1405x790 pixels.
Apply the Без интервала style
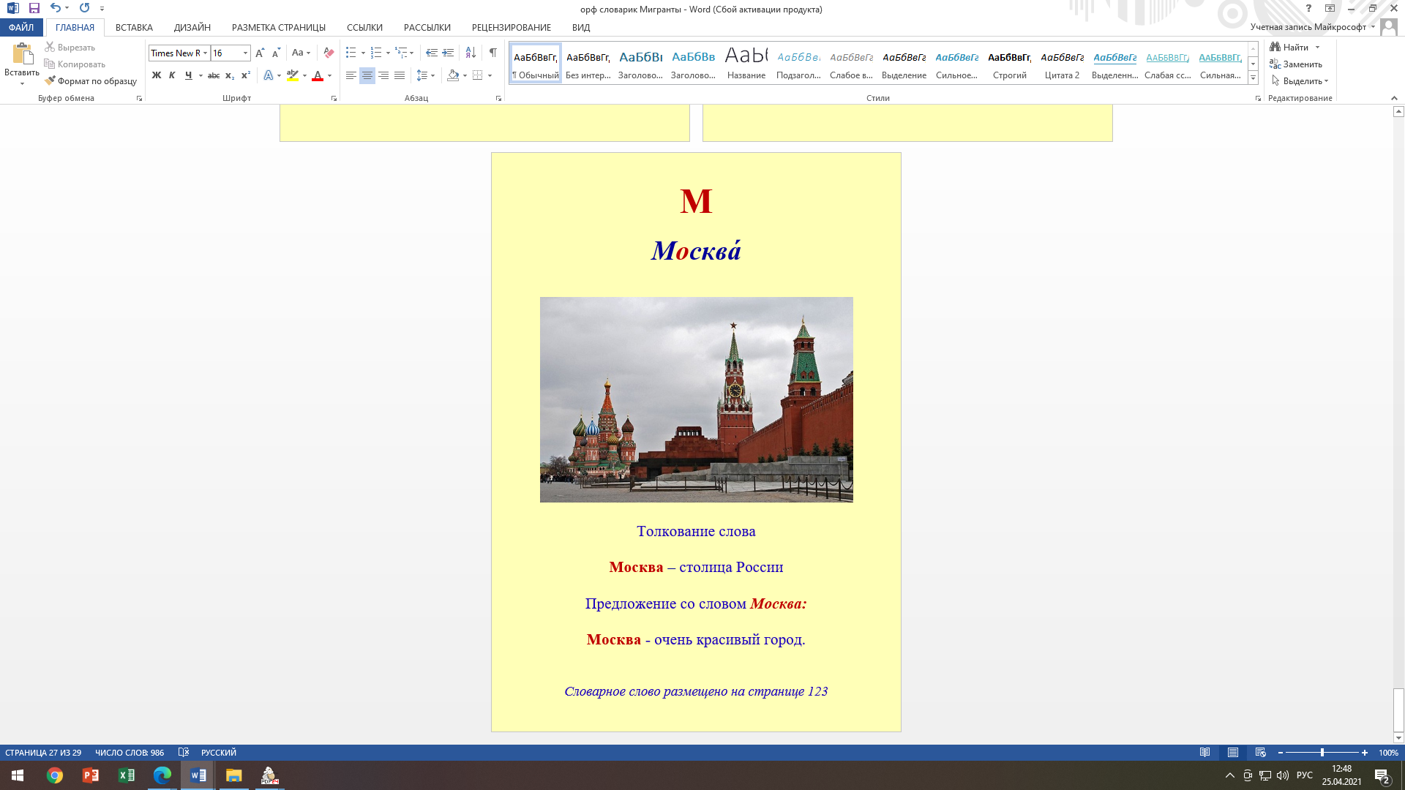(x=588, y=64)
